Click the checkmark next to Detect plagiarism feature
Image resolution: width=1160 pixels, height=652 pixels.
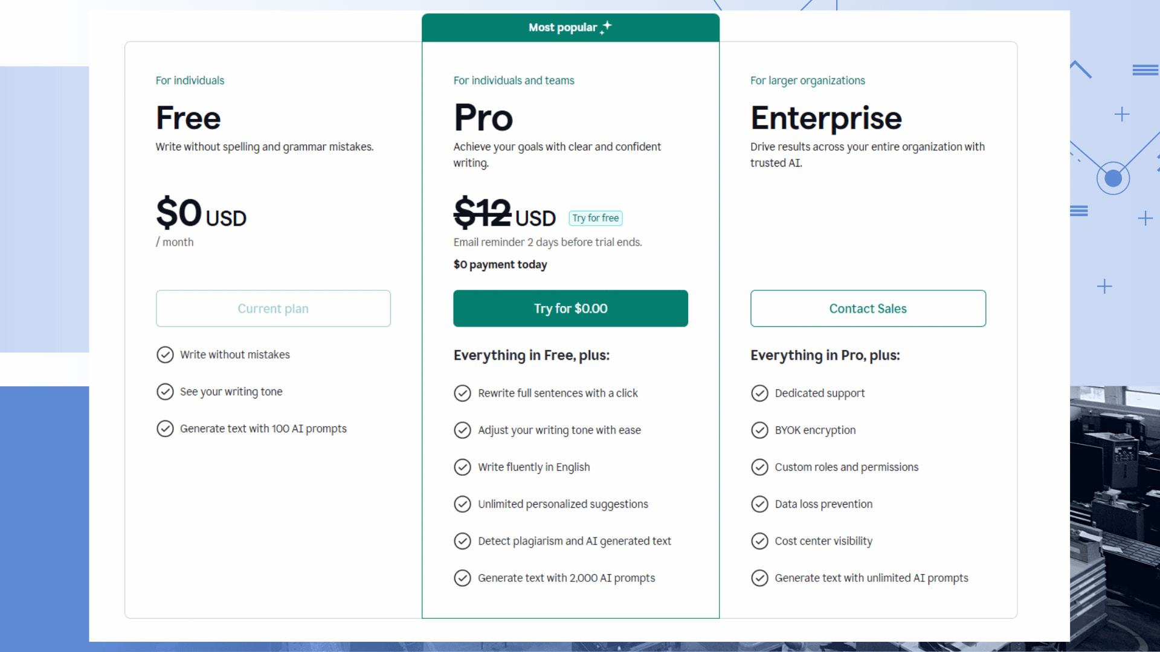463,541
